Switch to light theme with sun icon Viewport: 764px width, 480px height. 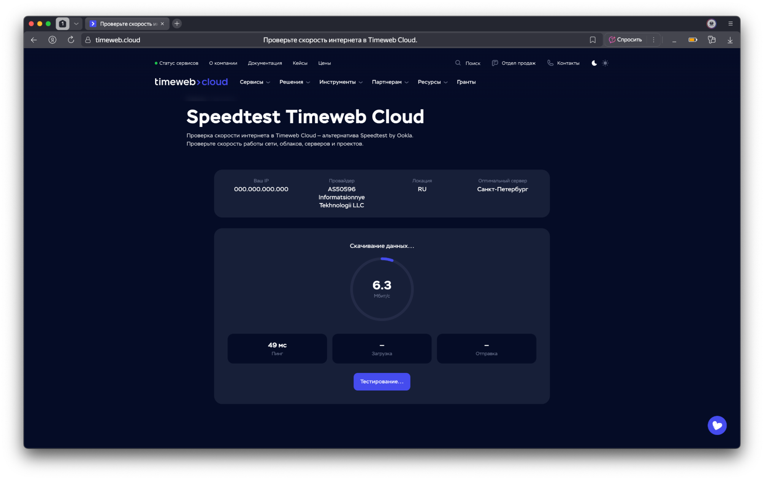click(605, 63)
